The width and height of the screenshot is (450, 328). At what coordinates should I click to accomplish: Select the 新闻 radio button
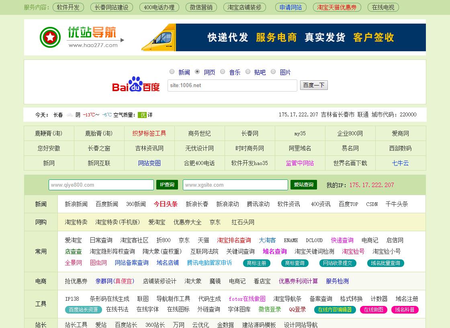[172, 72]
